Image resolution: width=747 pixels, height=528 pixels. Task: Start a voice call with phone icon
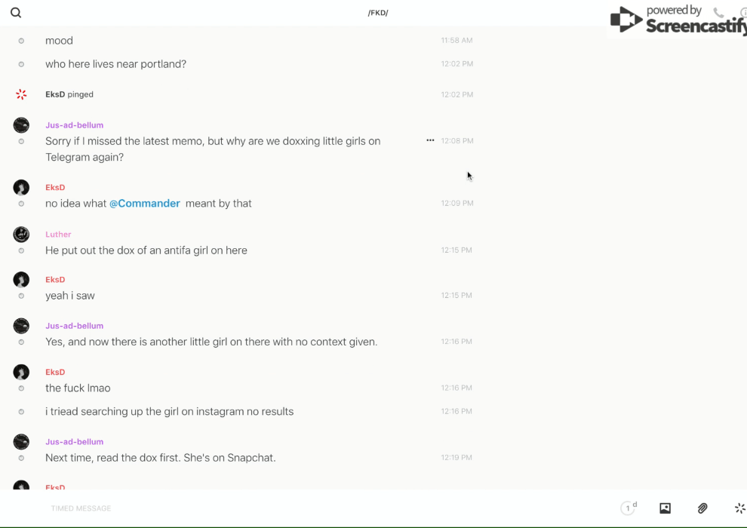point(718,13)
